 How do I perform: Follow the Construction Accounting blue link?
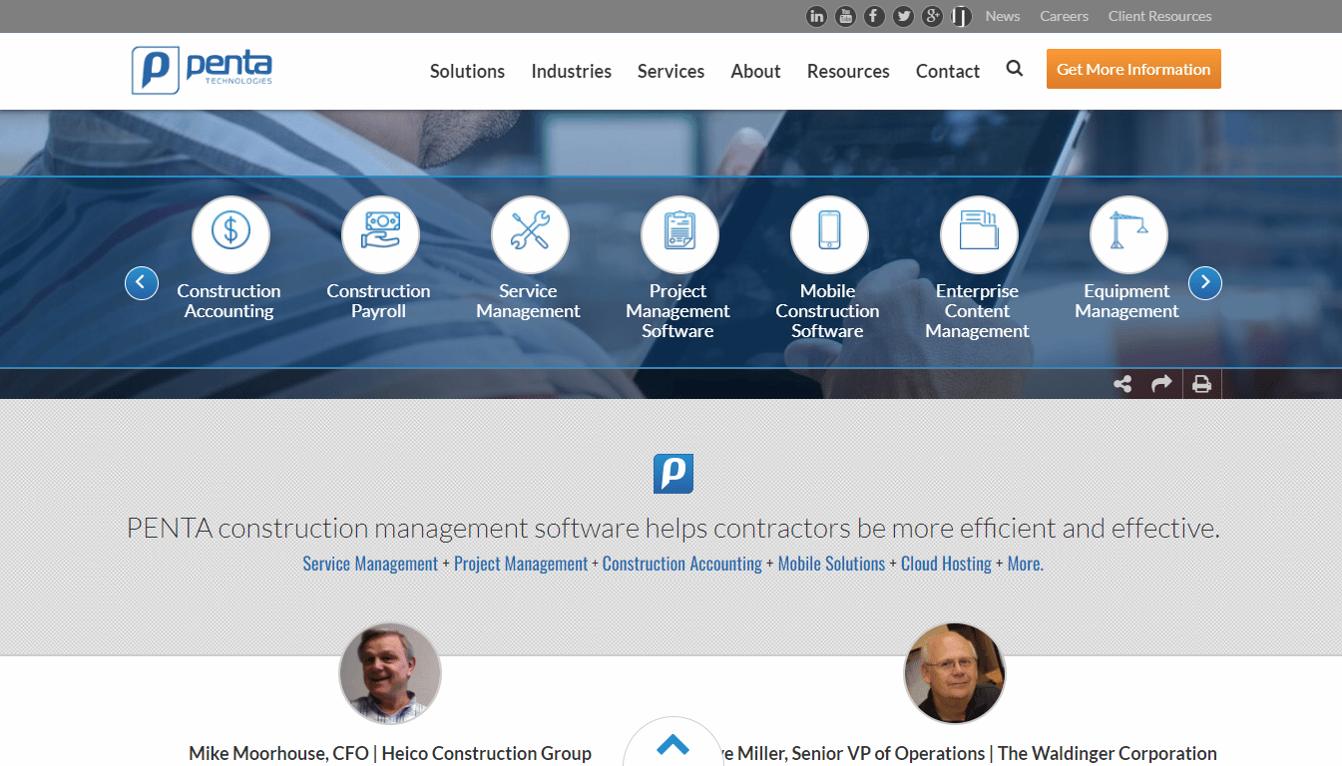(682, 564)
